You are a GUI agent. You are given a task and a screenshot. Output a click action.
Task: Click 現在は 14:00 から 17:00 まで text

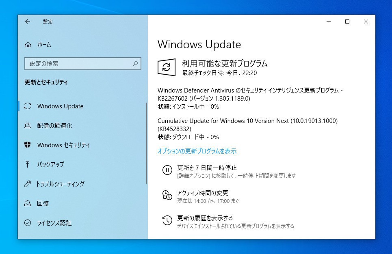[208, 201]
